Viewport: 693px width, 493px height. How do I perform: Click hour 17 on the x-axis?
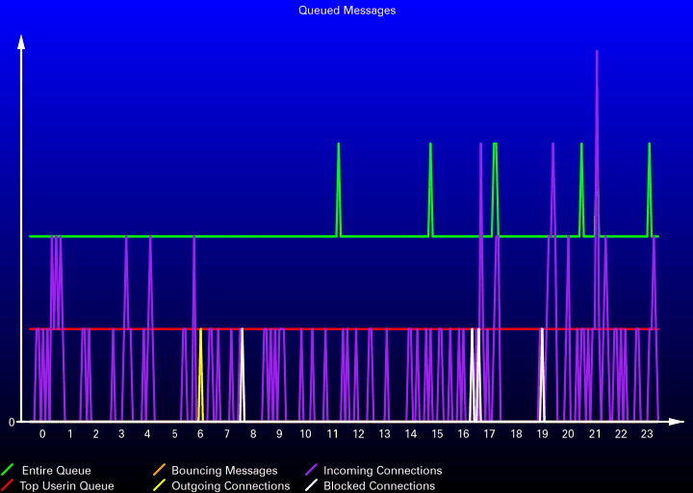click(x=490, y=434)
